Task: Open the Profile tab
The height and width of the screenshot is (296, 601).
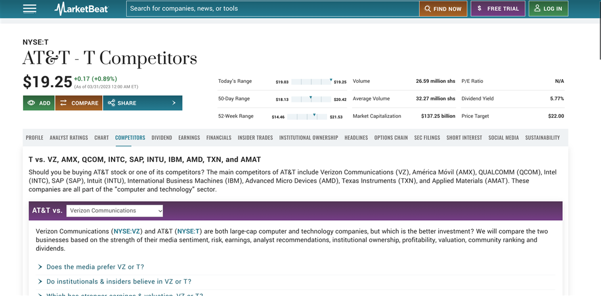Action: [x=34, y=138]
